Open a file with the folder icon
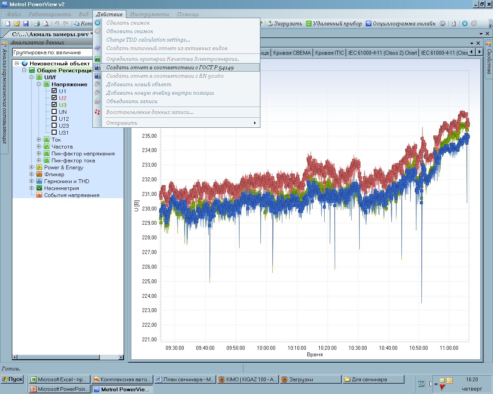This screenshot has width=493, height=394. (17, 23)
